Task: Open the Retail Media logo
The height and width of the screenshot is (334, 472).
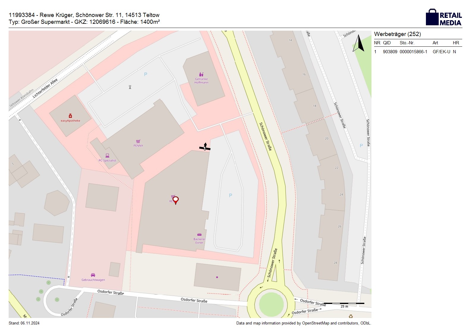Action: coord(444,17)
